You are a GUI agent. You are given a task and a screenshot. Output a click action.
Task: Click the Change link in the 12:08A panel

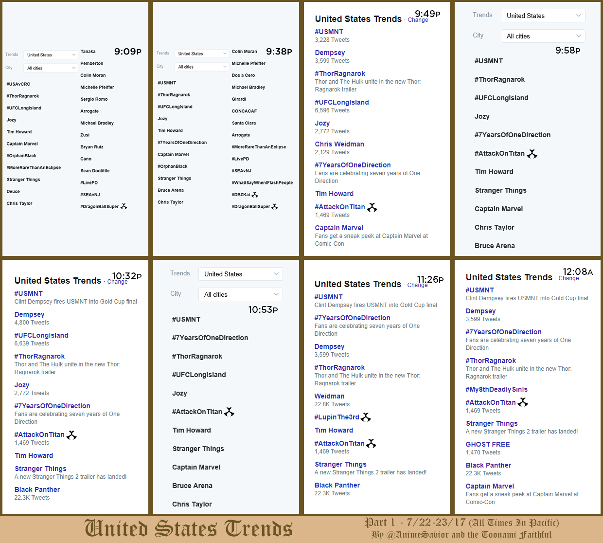coord(568,278)
